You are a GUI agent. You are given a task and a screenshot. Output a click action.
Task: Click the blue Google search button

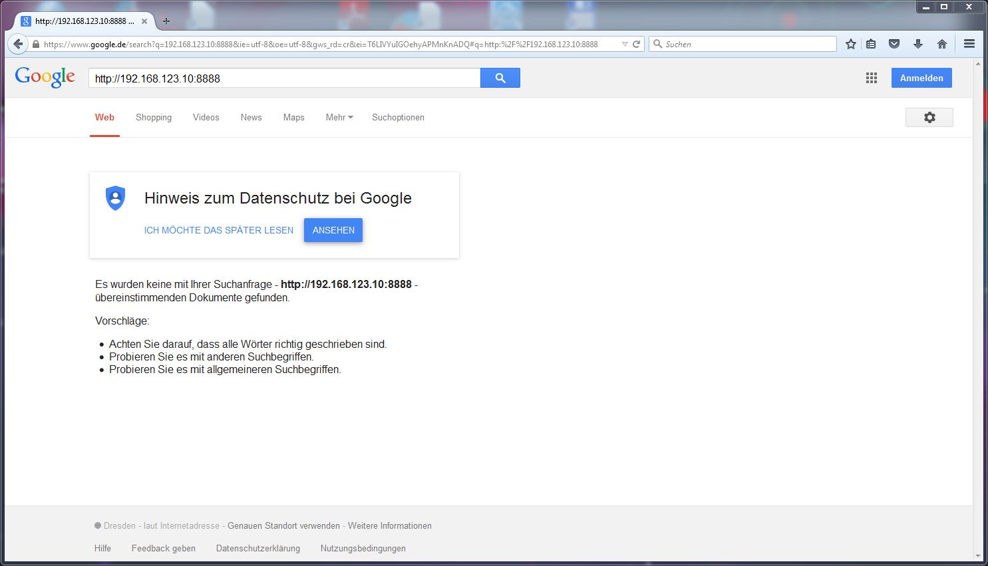pyautogui.click(x=500, y=78)
